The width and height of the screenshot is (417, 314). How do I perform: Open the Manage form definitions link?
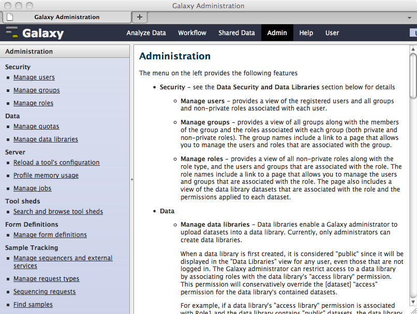tap(50, 235)
